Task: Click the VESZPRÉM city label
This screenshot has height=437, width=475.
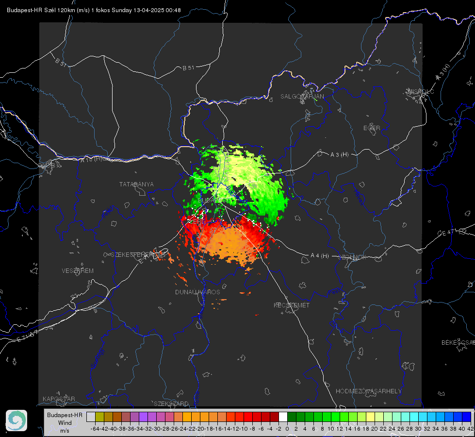Action: 78,270
